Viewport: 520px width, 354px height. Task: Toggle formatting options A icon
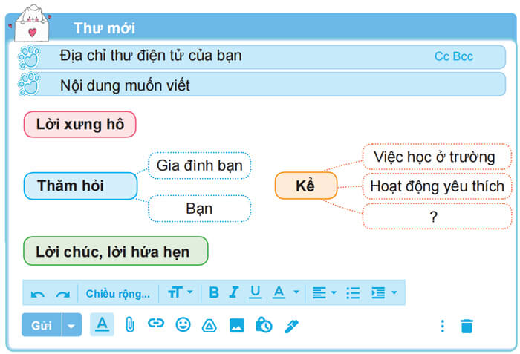click(103, 324)
